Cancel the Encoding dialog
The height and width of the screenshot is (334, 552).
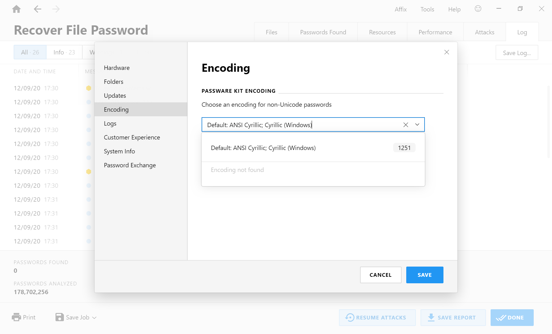(x=381, y=275)
